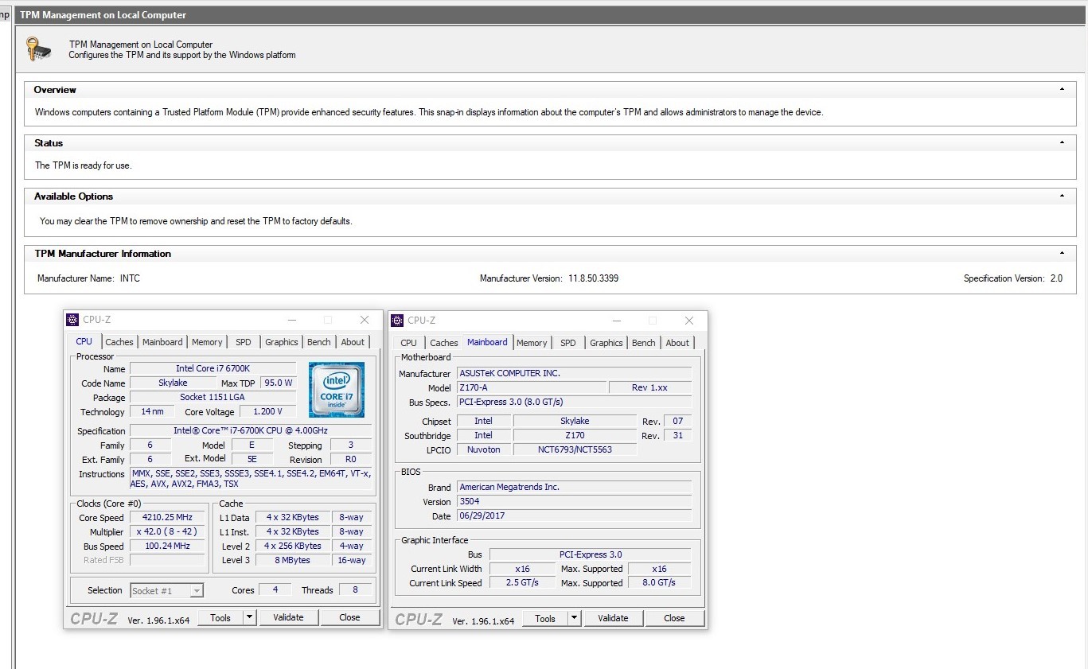This screenshot has height=669, width=1088.
Task: Open the Tools dropdown arrow in the left CPU-Z window
Action: tap(249, 617)
